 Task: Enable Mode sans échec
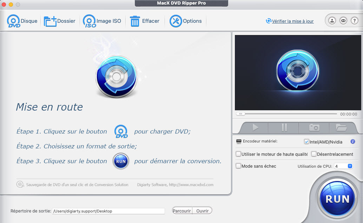coord(238,166)
